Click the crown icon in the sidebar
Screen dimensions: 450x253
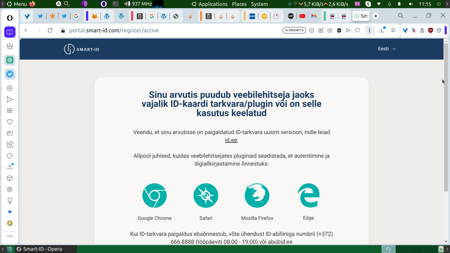(x=10, y=46)
